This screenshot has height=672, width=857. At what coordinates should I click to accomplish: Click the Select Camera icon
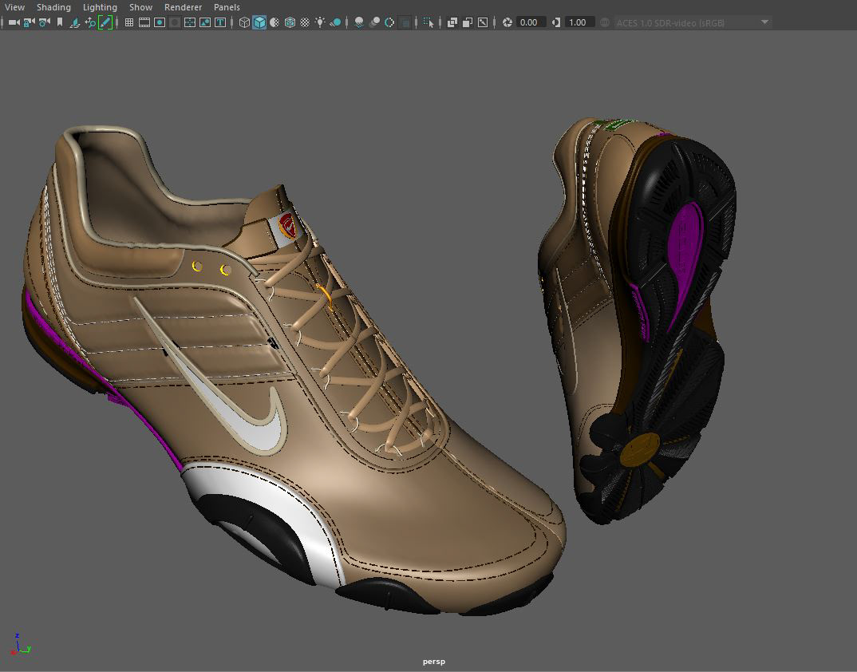(x=14, y=22)
